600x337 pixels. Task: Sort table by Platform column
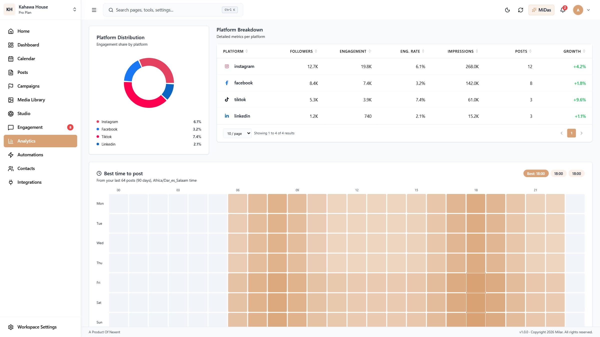point(235,51)
